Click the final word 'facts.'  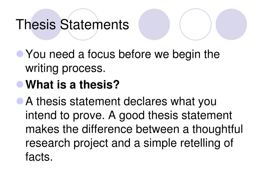(x=39, y=156)
